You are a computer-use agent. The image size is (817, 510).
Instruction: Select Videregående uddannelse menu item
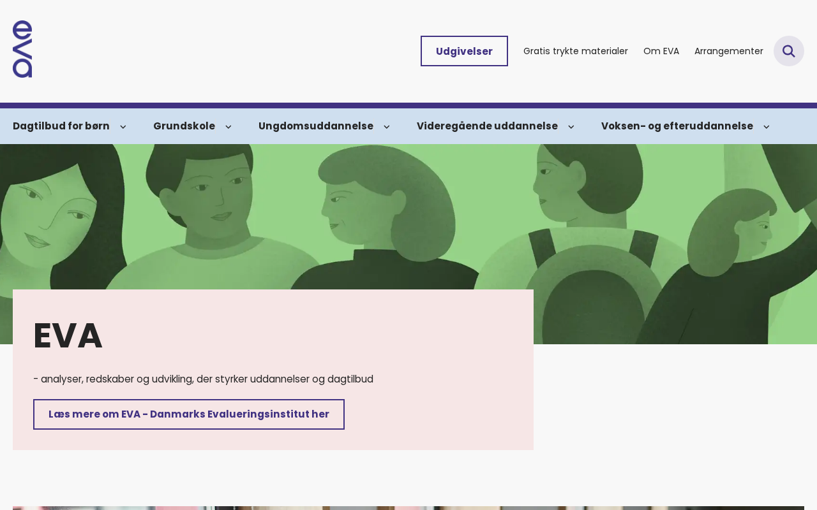[x=487, y=126]
